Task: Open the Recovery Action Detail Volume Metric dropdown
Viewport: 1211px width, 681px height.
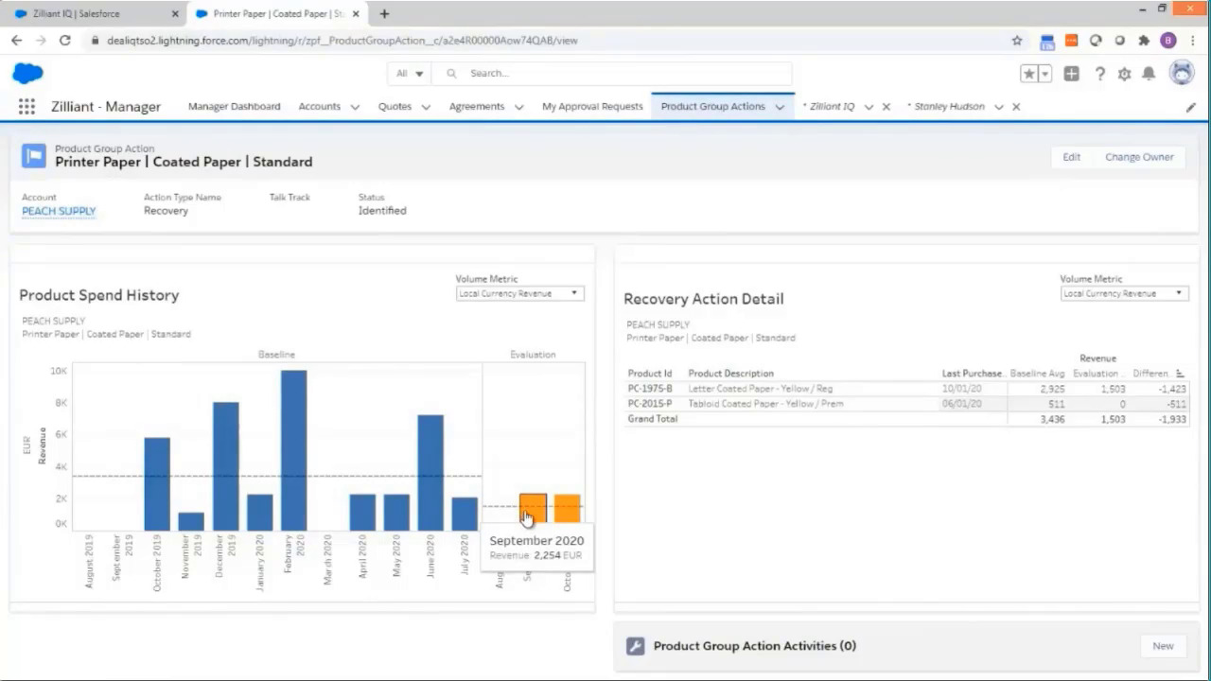Action: (x=1124, y=293)
